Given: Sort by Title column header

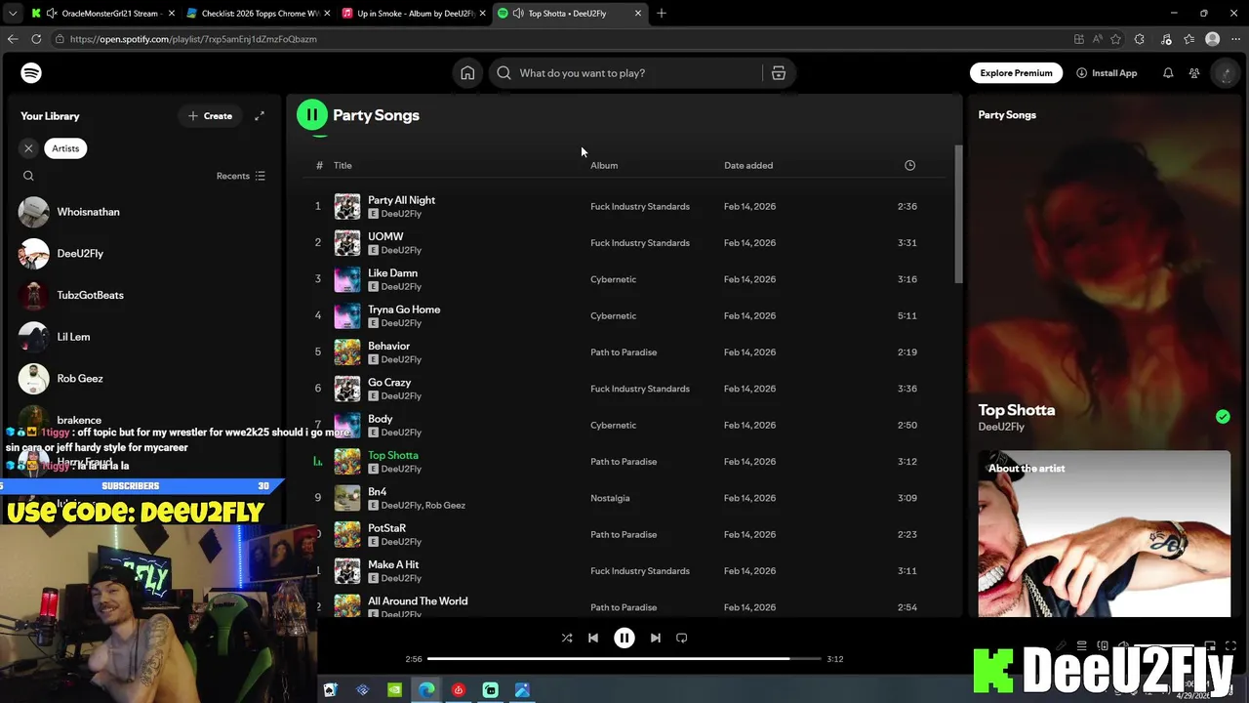Looking at the screenshot, I should click(342, 165).
